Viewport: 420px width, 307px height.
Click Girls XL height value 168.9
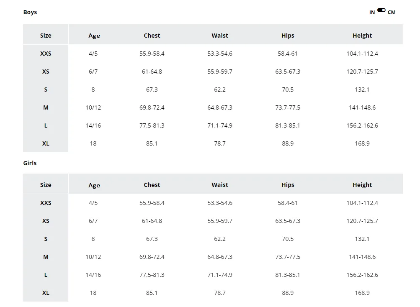point(362,293)
